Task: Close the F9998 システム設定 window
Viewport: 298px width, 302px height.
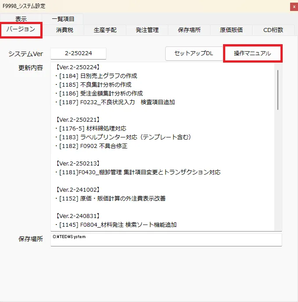Action: pos(294,7)
